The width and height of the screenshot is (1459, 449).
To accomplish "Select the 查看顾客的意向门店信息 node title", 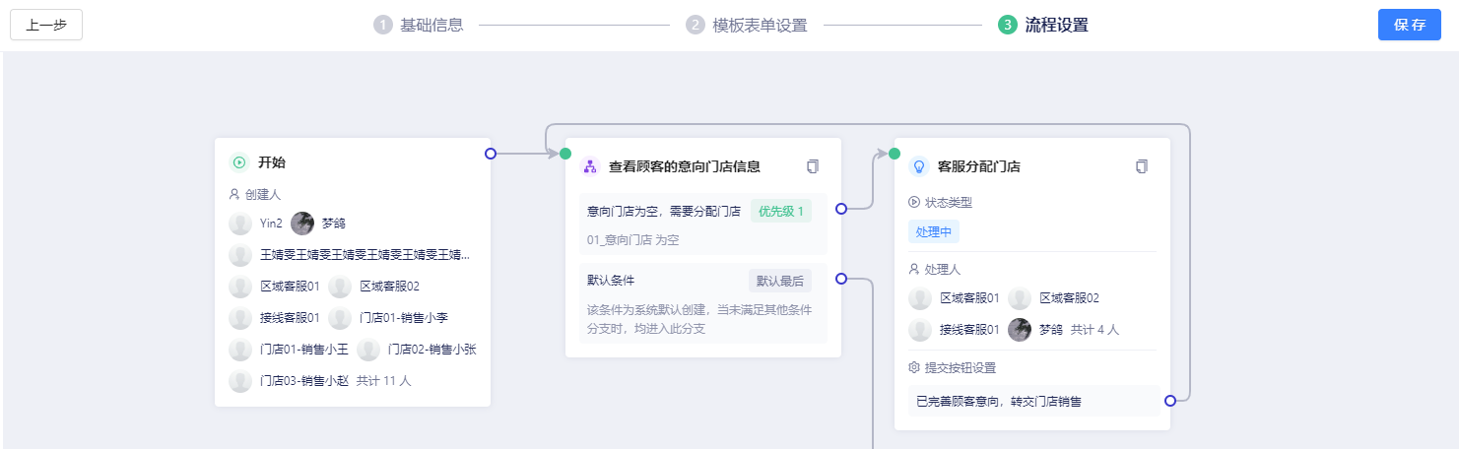I will [685, 166].
